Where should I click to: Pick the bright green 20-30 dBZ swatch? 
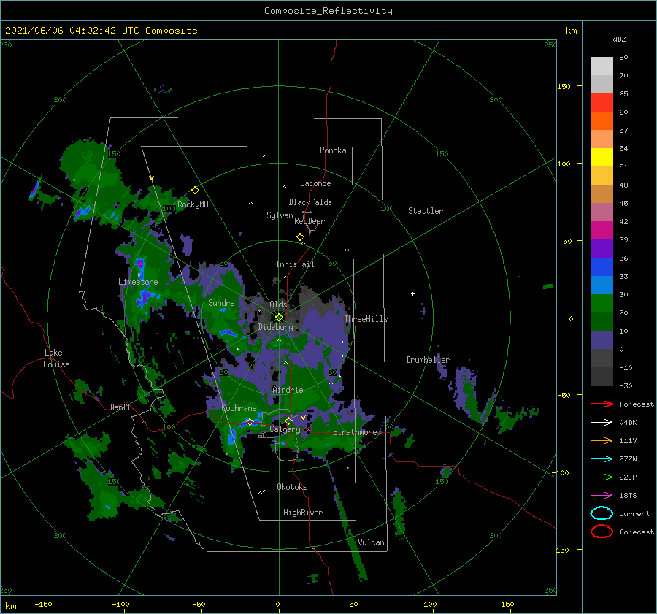pyautogui.click(x=602, y=304)
